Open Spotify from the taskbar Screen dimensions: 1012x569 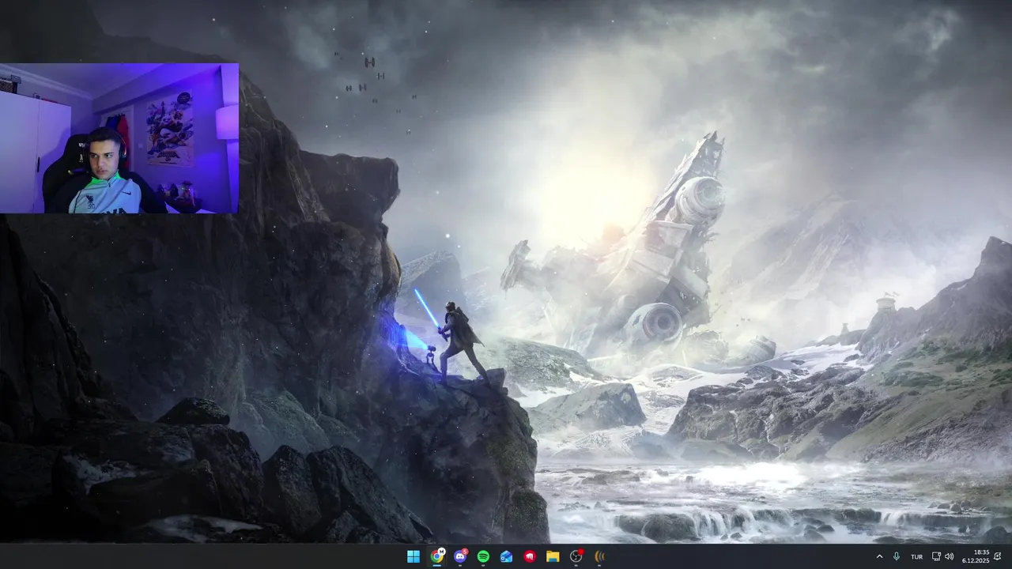click(x=483, y=556)
